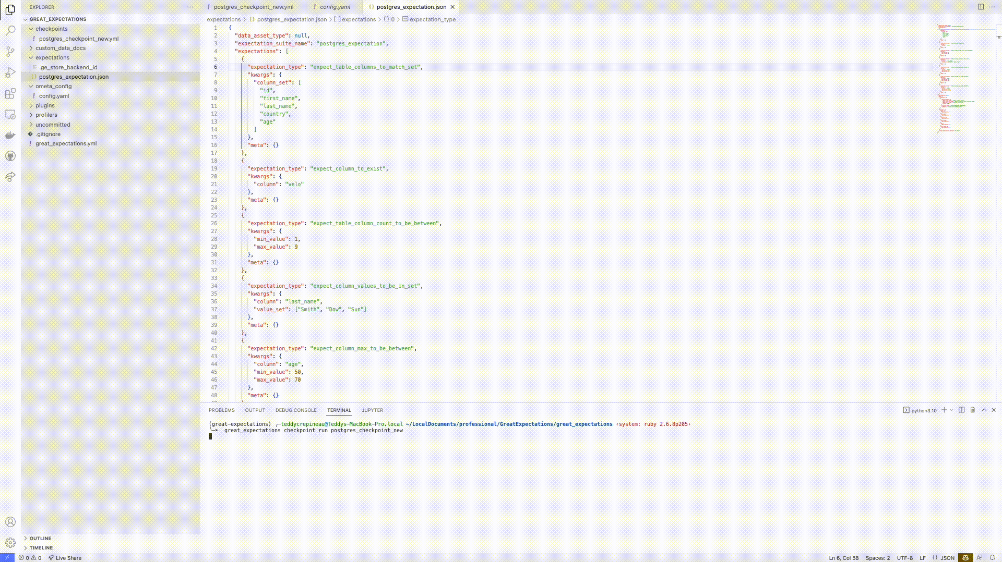Open Run and Debug view
The height and width of the screenshot is (562, 1002).
point(10,72)
